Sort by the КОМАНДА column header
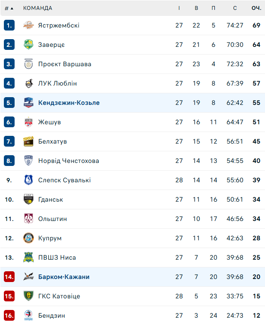 point(38,8)
